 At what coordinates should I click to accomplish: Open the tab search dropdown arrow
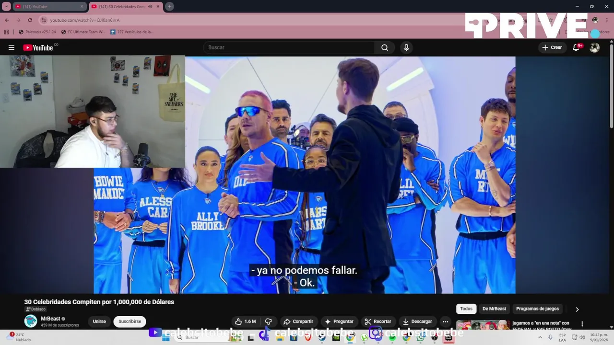(x=6, y=6)
